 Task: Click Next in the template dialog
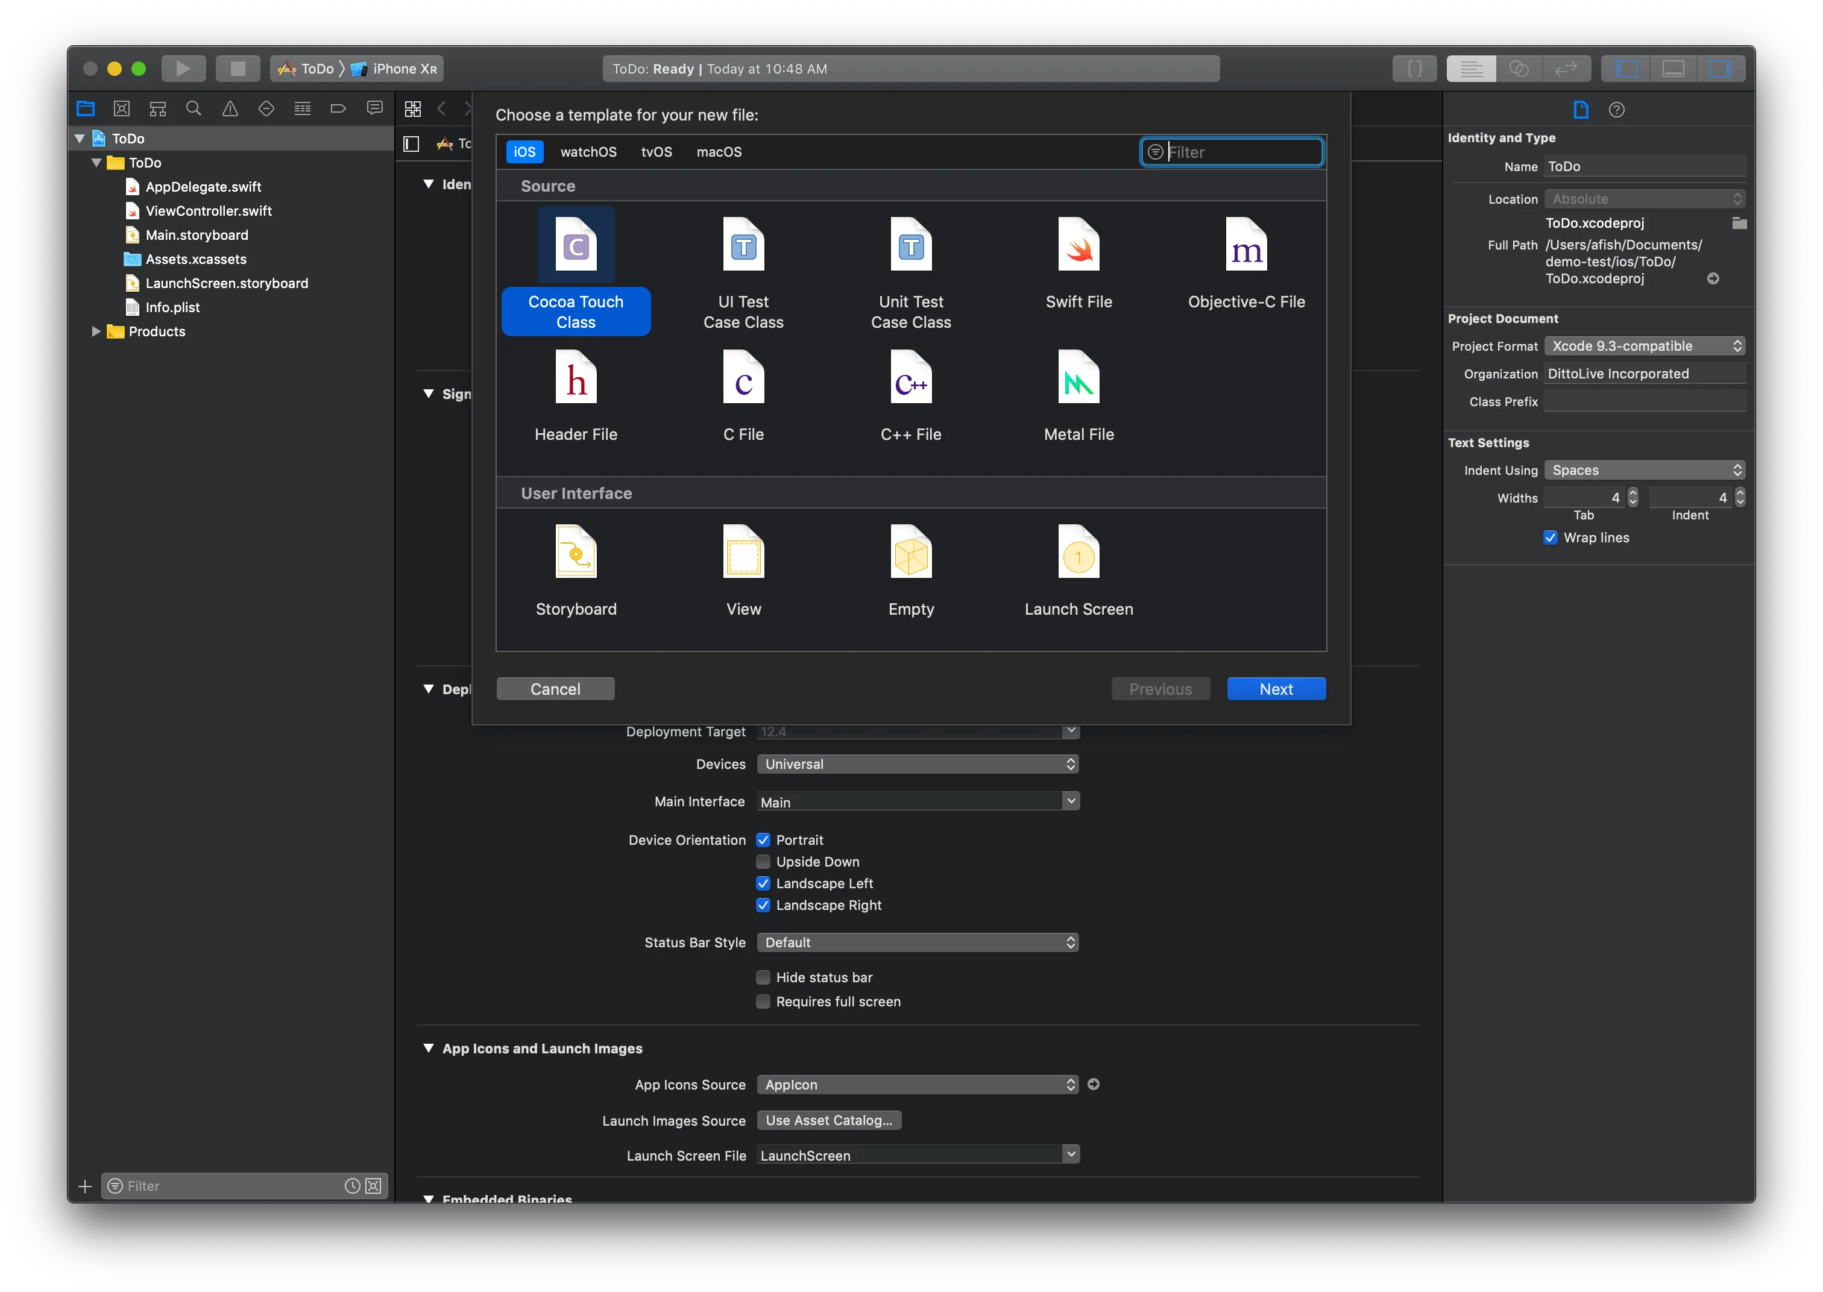1276,689
